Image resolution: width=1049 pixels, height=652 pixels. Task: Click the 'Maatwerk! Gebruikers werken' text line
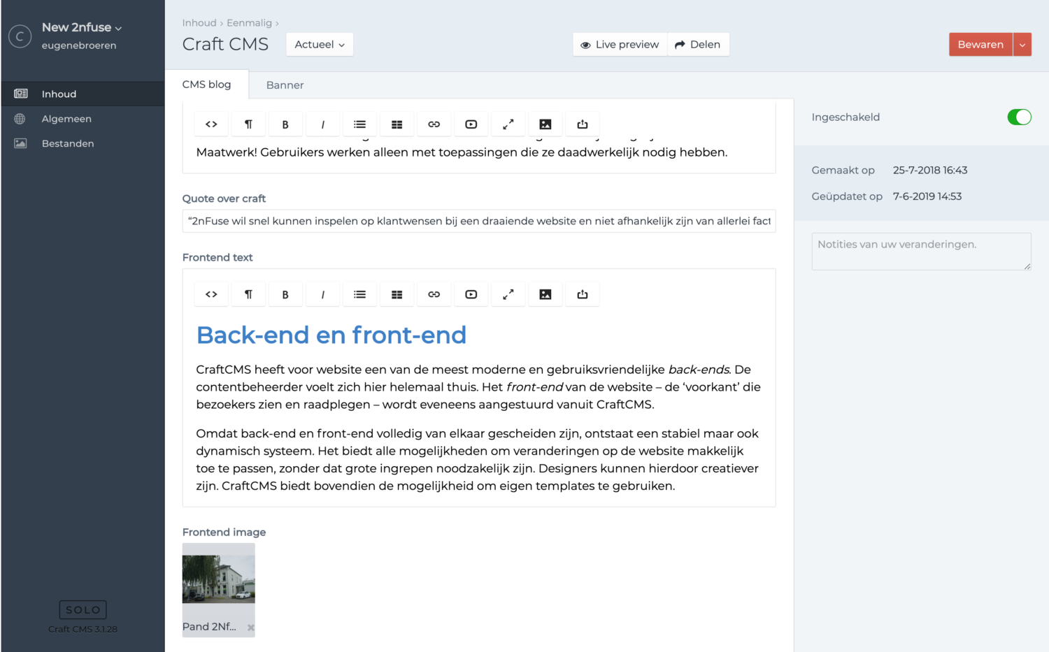coord(462,152)
